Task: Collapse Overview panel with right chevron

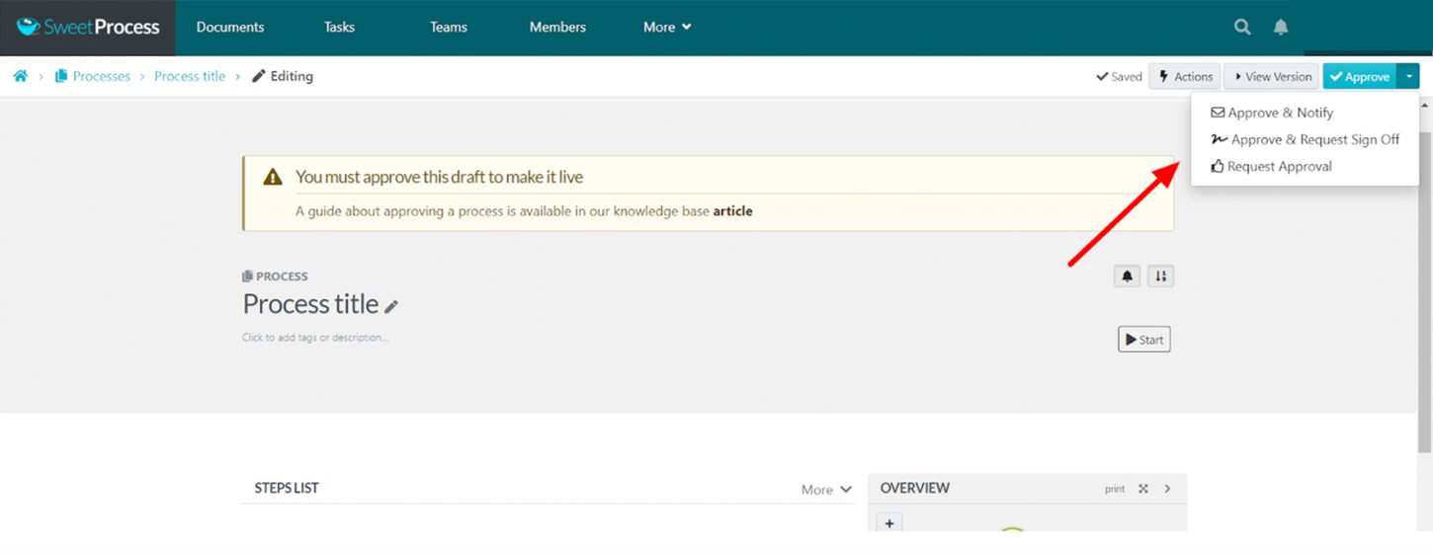Action: point(1167,489)
